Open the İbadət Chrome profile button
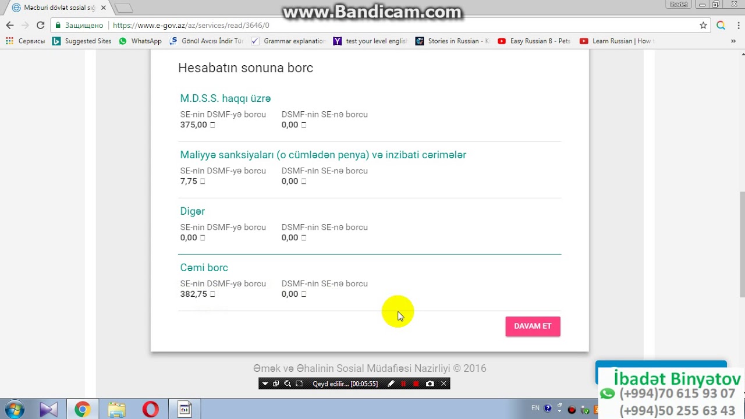Viewport: 745px width, 419px height. pos(679,4)
